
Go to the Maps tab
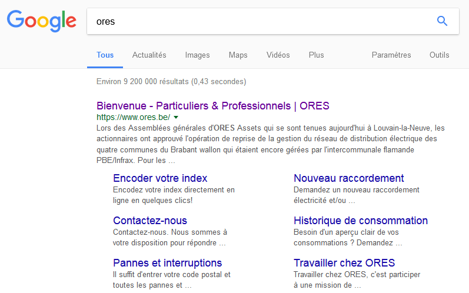coord(238,55)
